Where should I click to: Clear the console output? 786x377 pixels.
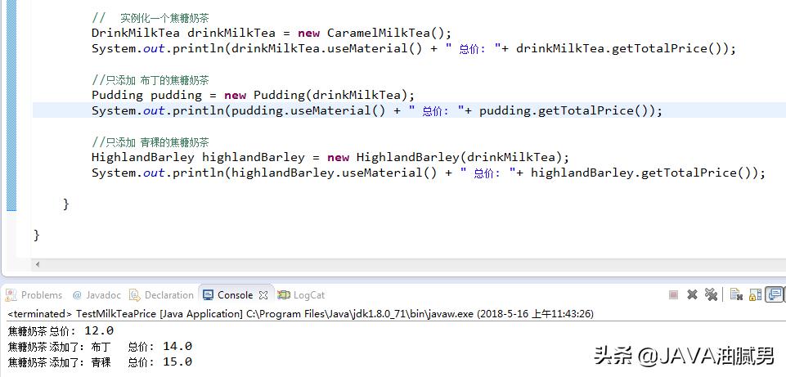(736, 294)
